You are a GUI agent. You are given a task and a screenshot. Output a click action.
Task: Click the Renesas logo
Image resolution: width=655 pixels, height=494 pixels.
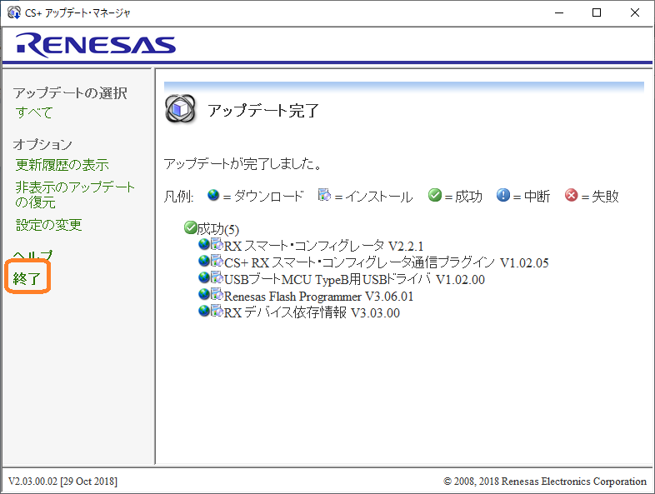(x=96, y=45)
